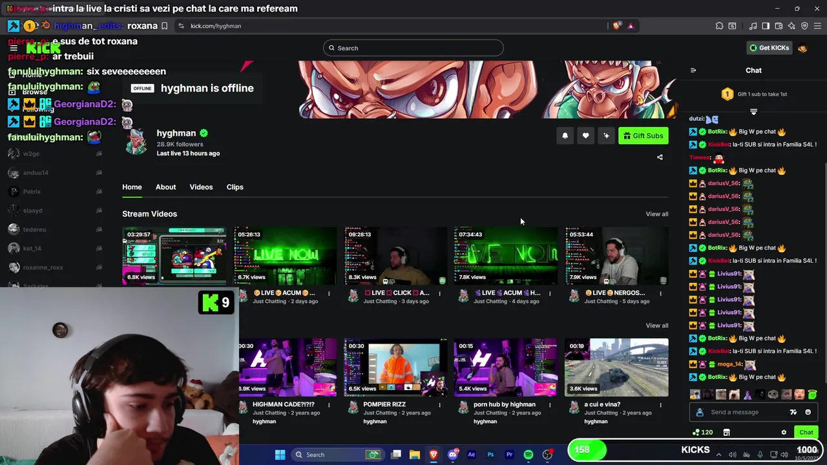Open After Effects from the taskbar
Screen dimensions: 827x465
[x=472, y=455]
